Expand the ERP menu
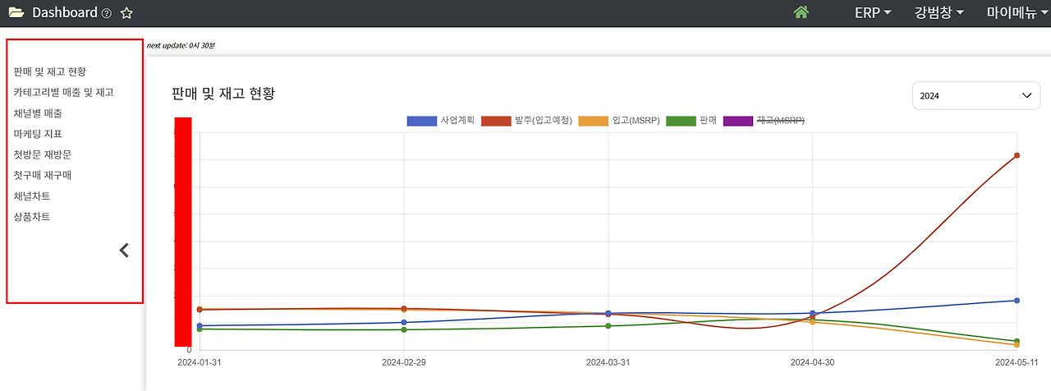This screenshot has width=1051, height=391. tap(873, 13)
